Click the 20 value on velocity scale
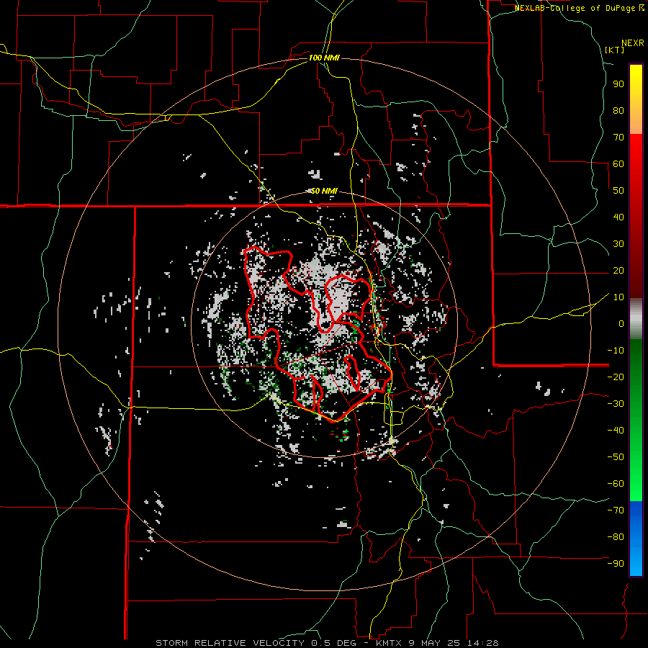This screenshot has width=648, height=648. (x=618, y=270)
